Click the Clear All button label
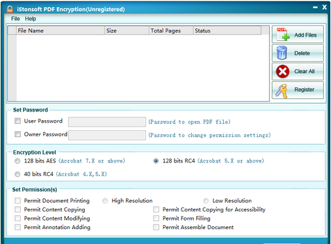This screenshot has height=244, width=331. 304,71
